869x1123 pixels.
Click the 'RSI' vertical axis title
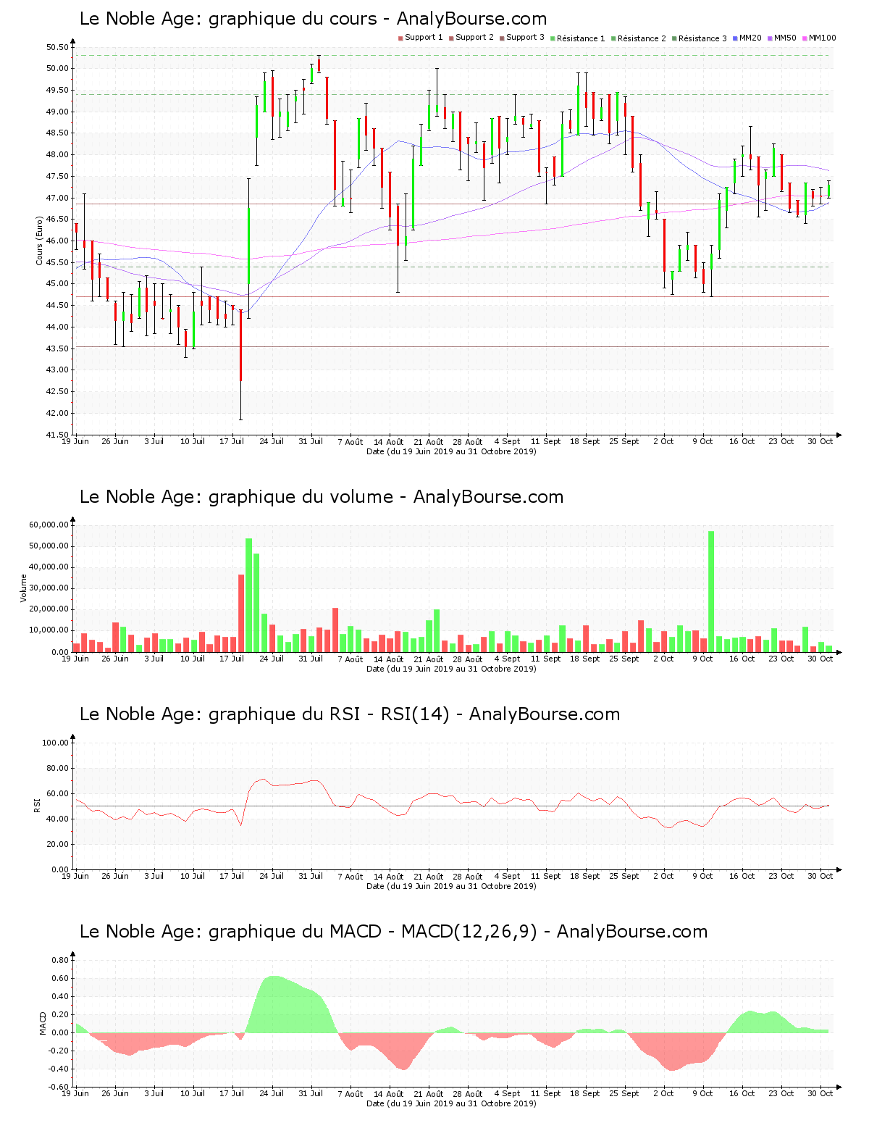click(x=37, y=805)
